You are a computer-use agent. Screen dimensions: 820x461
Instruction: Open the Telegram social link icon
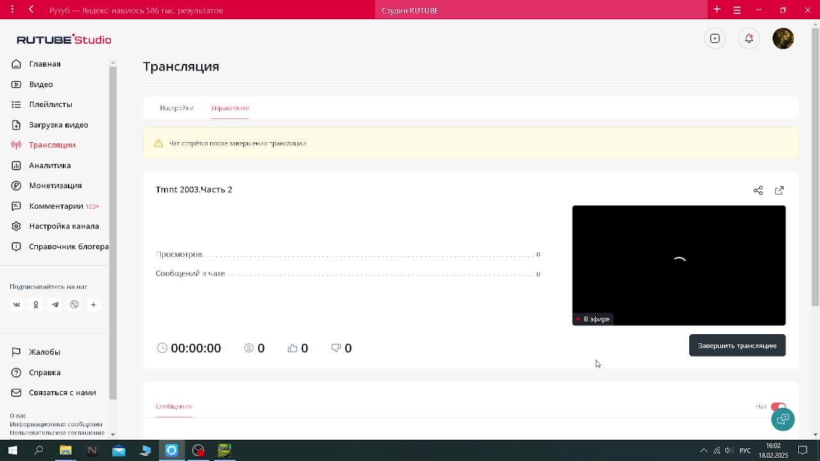click(x=55, y=305)
